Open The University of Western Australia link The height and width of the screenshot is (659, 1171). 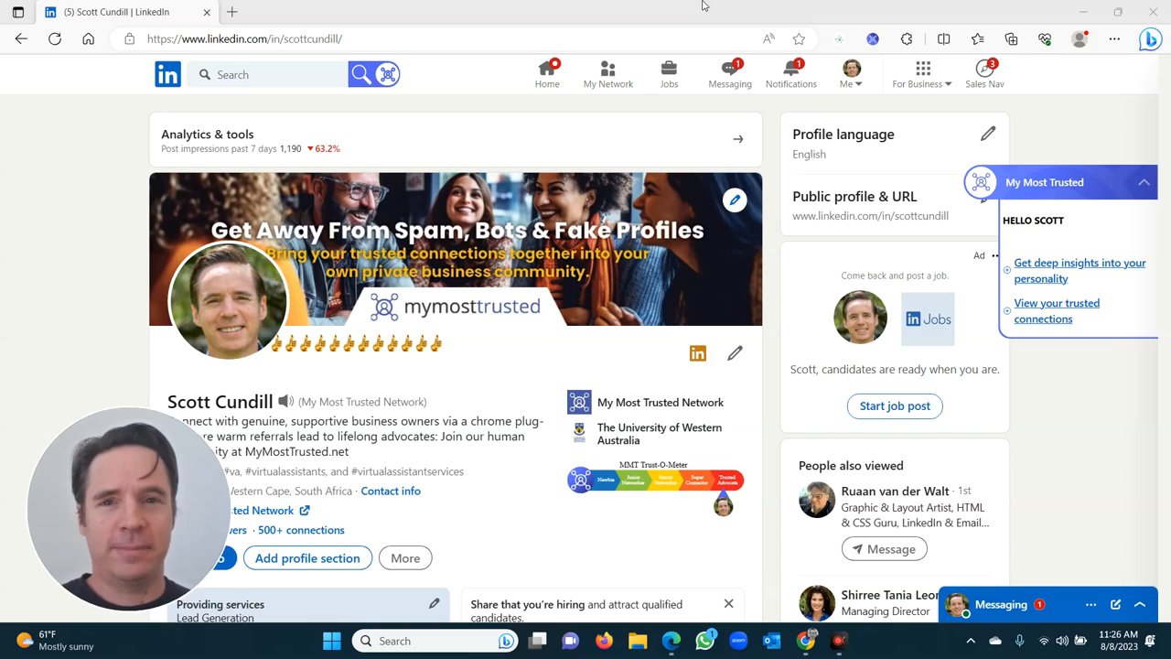pyautogui.click(x=645, y=434)
